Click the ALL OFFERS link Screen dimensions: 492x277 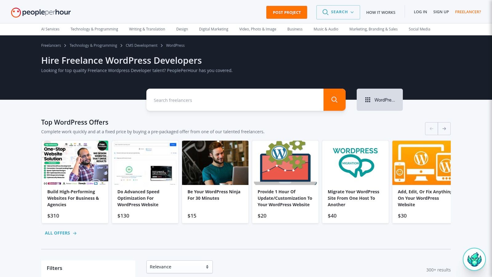coord(57,233)
